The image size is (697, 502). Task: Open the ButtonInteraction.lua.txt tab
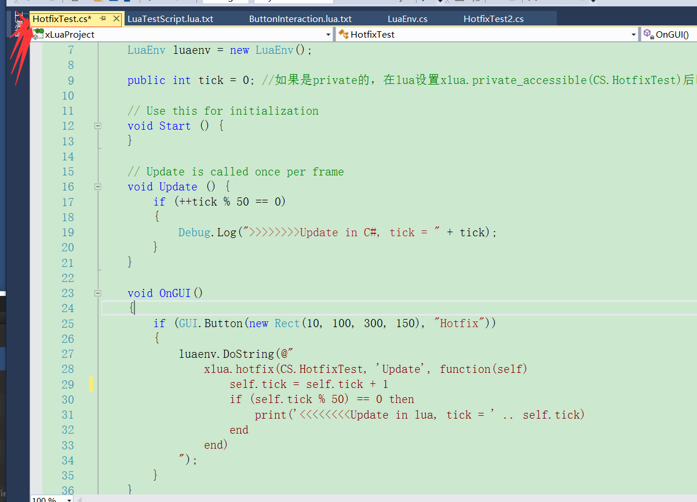coord(300,19)
